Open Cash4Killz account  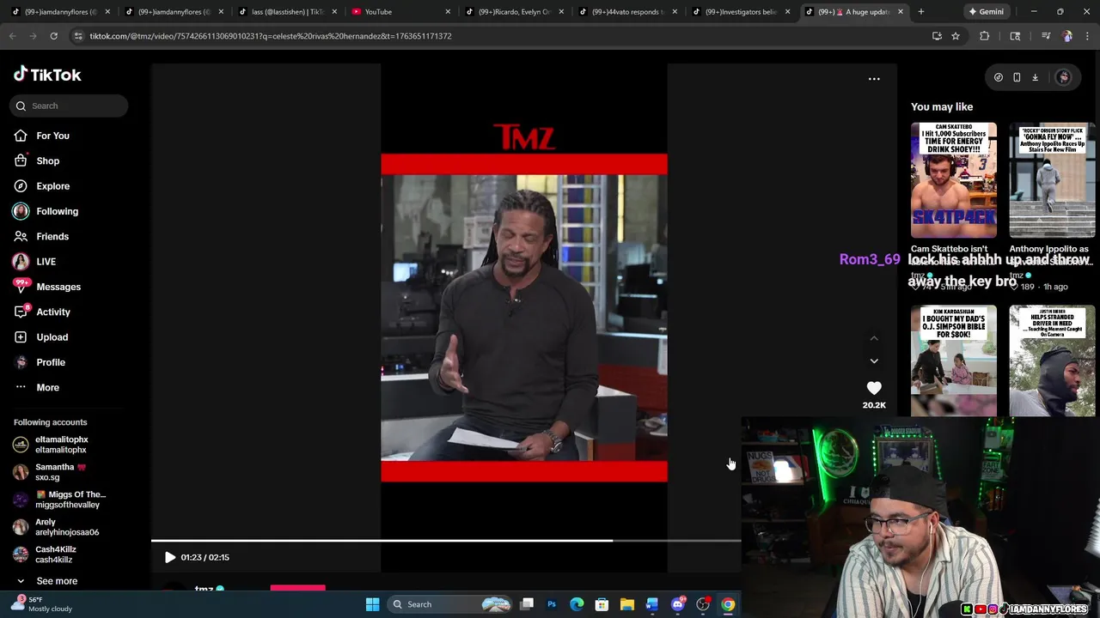point(45,554)
